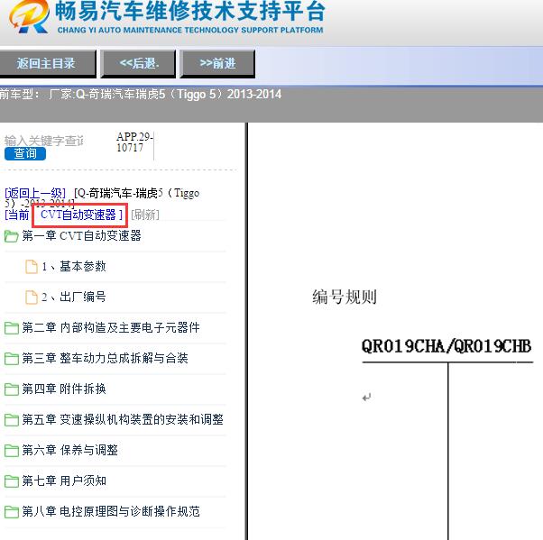Click folder icon for 第八章
This screenshot has width=543, height=540.
click(x=12, y=512)
